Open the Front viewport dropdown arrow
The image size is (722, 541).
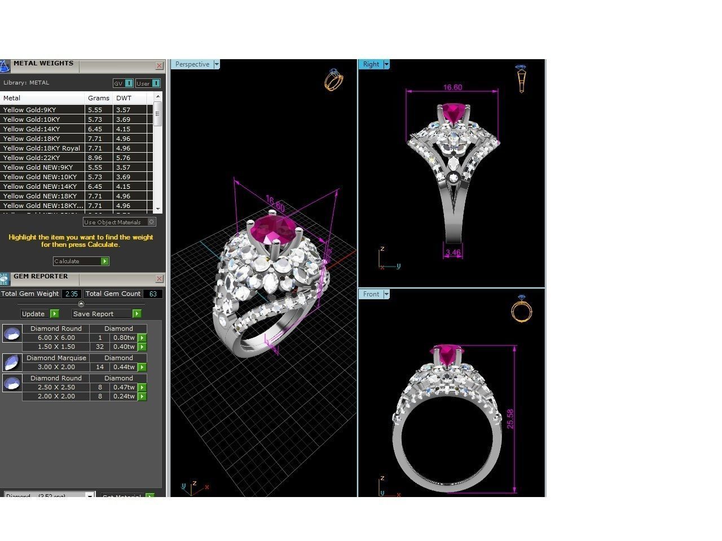pos(386,294)
